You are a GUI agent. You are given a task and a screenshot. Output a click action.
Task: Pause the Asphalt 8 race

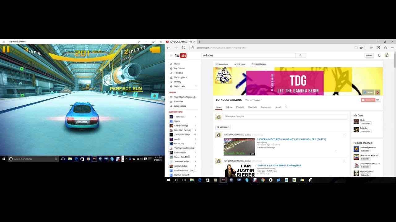pyautogui.click(x=6, y=49)
